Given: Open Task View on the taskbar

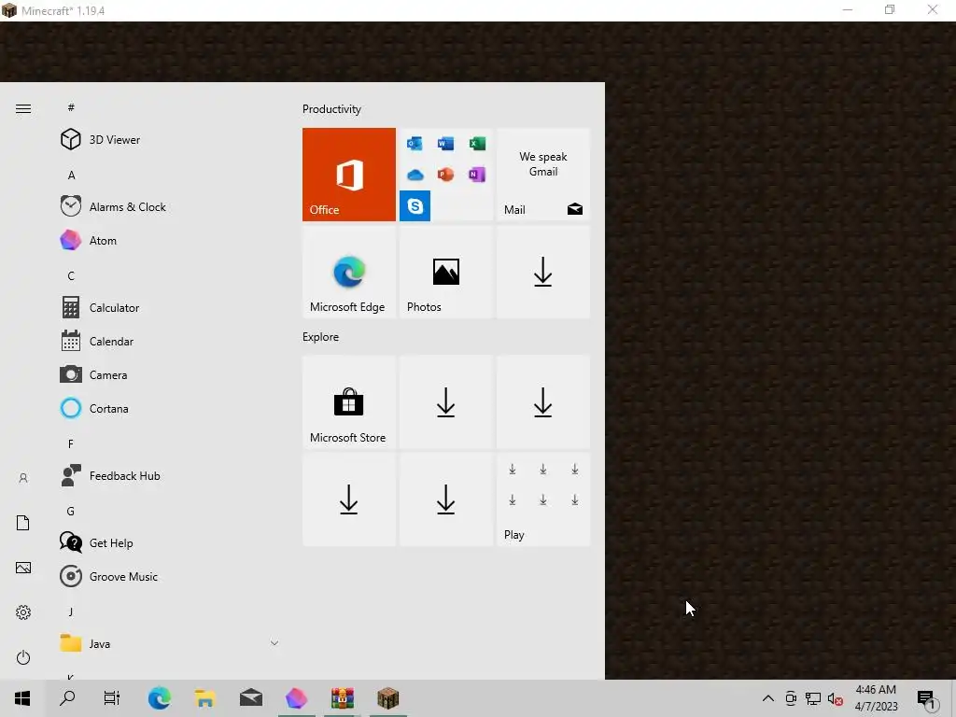Looking at the screenshot, I should [x=112, y=698].
